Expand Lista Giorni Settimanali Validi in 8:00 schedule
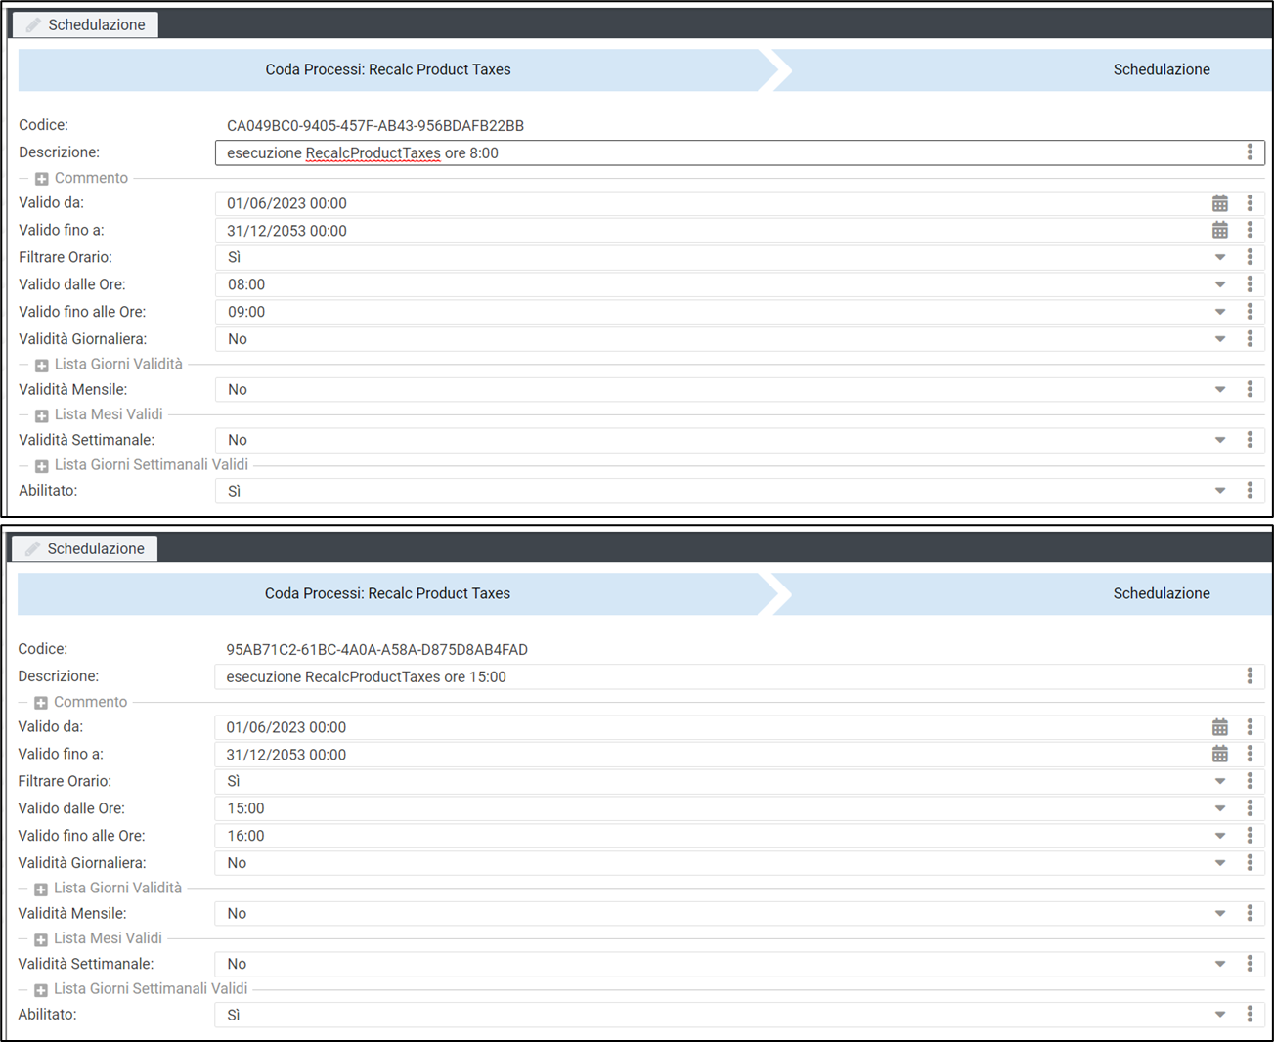Screen dimensions: 1274x1042 tap(42, 466)
